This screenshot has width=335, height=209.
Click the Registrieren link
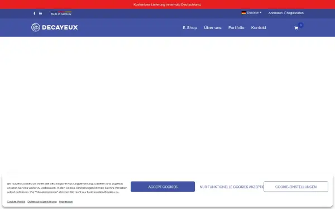295,13
